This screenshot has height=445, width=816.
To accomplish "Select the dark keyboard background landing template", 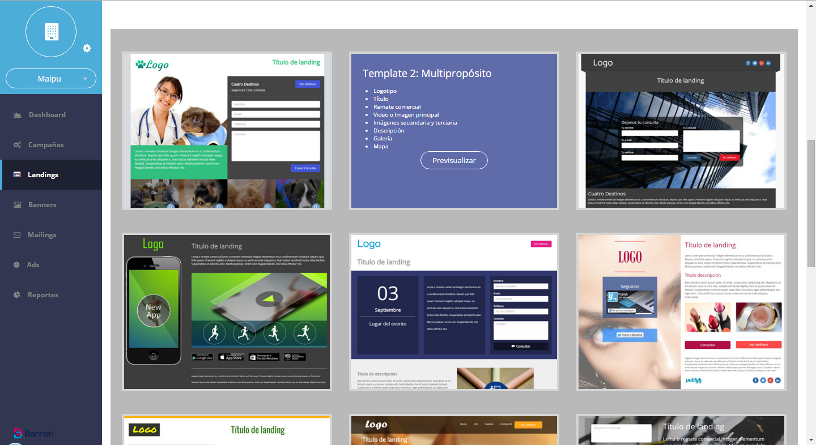I will [681, 430].
